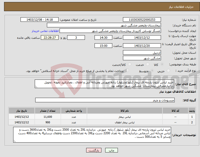
Task: Click row number 2 cell
Action: (192, 122)
